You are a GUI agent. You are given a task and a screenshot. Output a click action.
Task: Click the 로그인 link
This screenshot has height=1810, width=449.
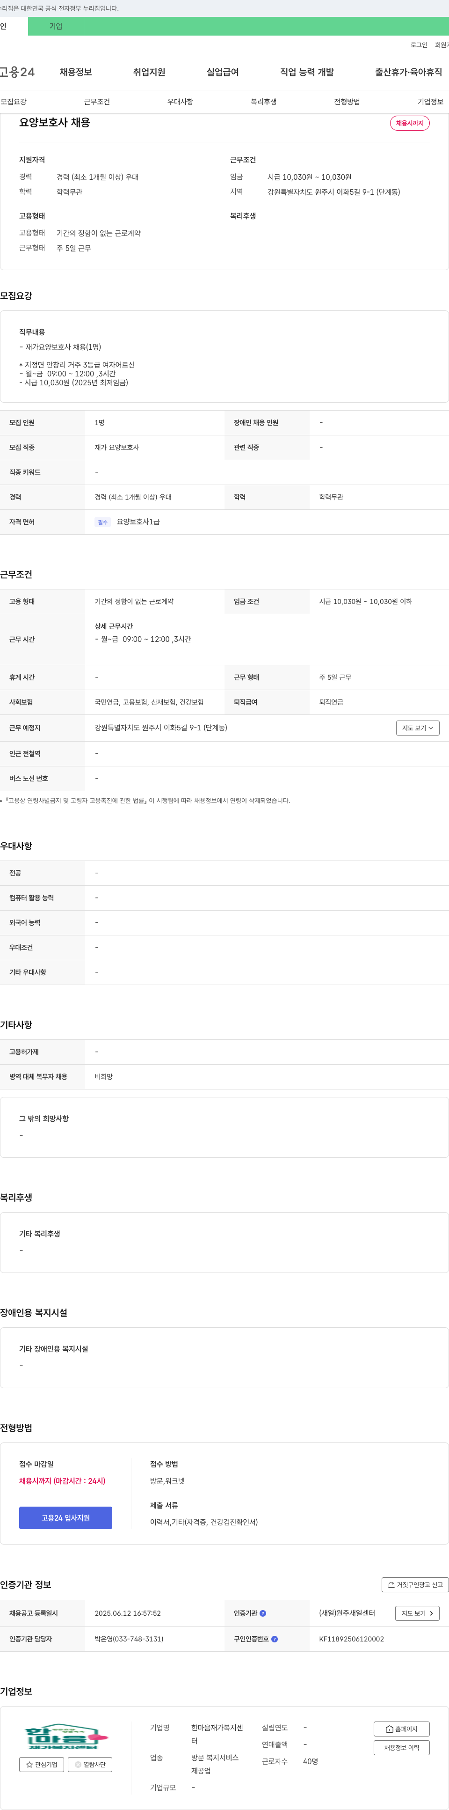click(419, 45)
